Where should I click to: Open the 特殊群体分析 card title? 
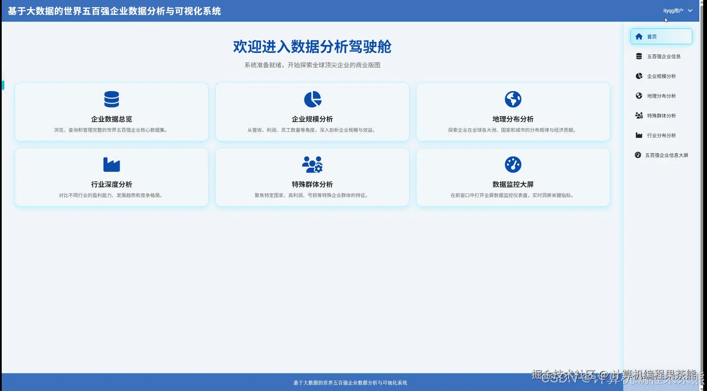[x=312, y=184]
